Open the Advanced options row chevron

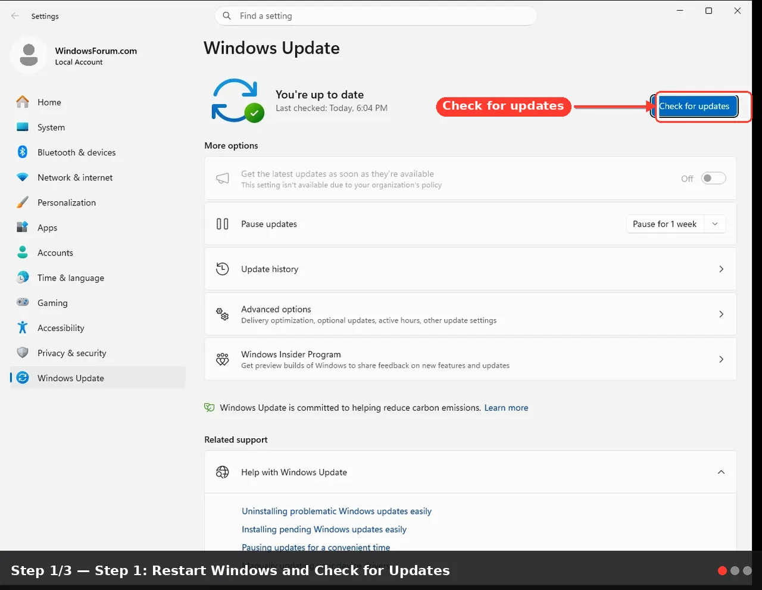(721, 314)
